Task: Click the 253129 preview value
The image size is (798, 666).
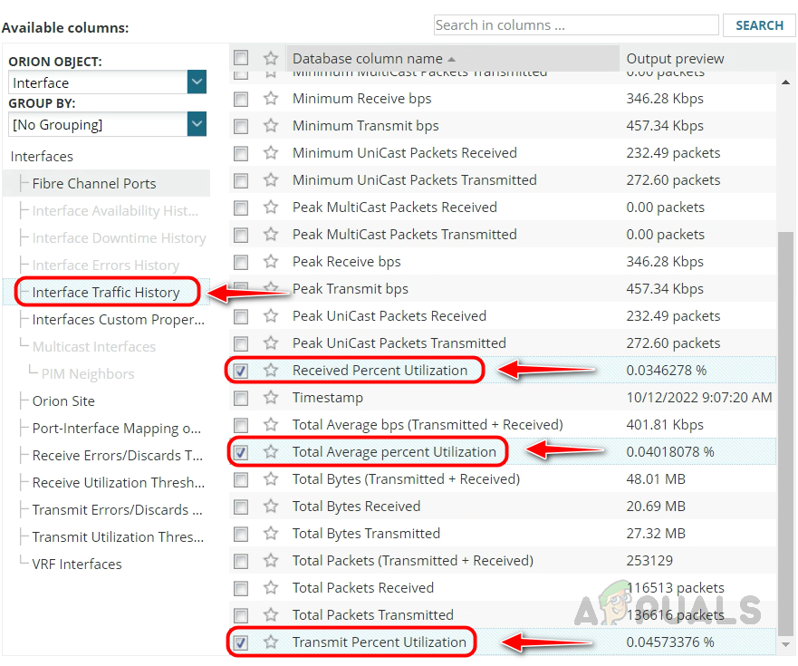Action: [x=649, y=561]
